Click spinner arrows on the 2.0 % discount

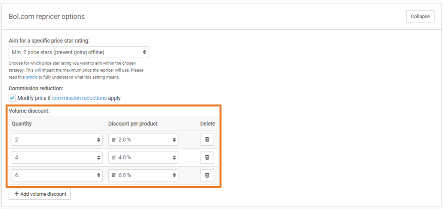click(x=174, y=140)
